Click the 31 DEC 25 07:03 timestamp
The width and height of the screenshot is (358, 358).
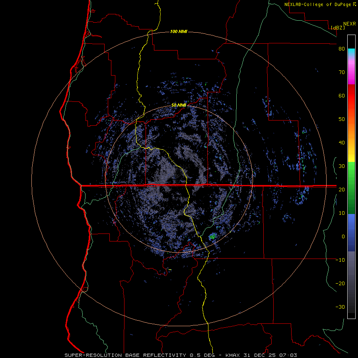[270, 355]
